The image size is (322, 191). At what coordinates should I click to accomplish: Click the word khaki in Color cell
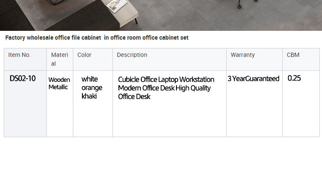89,96
